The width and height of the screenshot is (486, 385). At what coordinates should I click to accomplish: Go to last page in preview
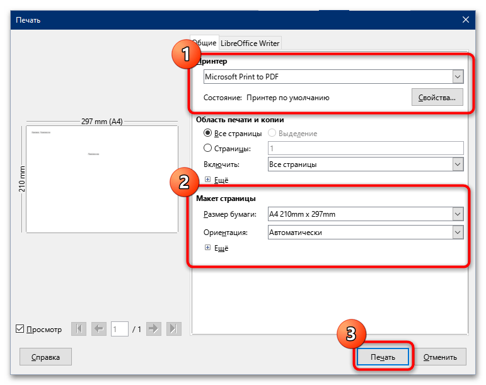pos(173,329)
